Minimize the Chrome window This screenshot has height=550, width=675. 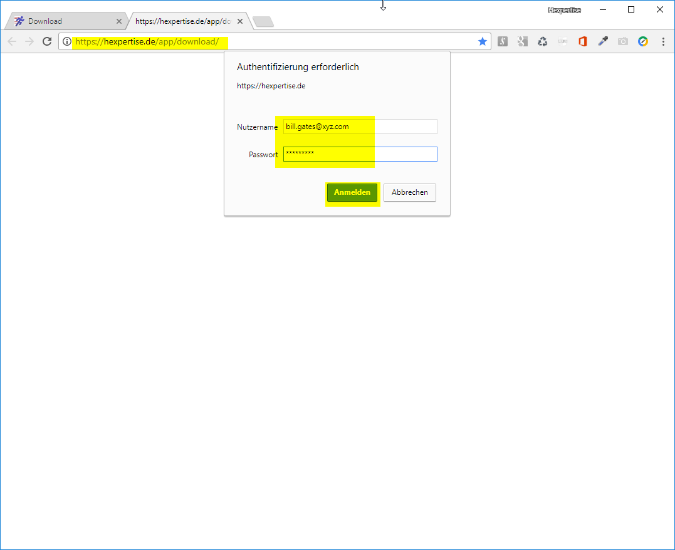[603, 9]
